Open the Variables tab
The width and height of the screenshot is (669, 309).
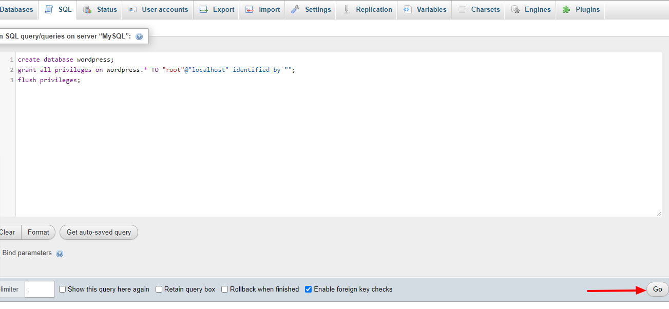pyautogui.click(x=424, y=9)
